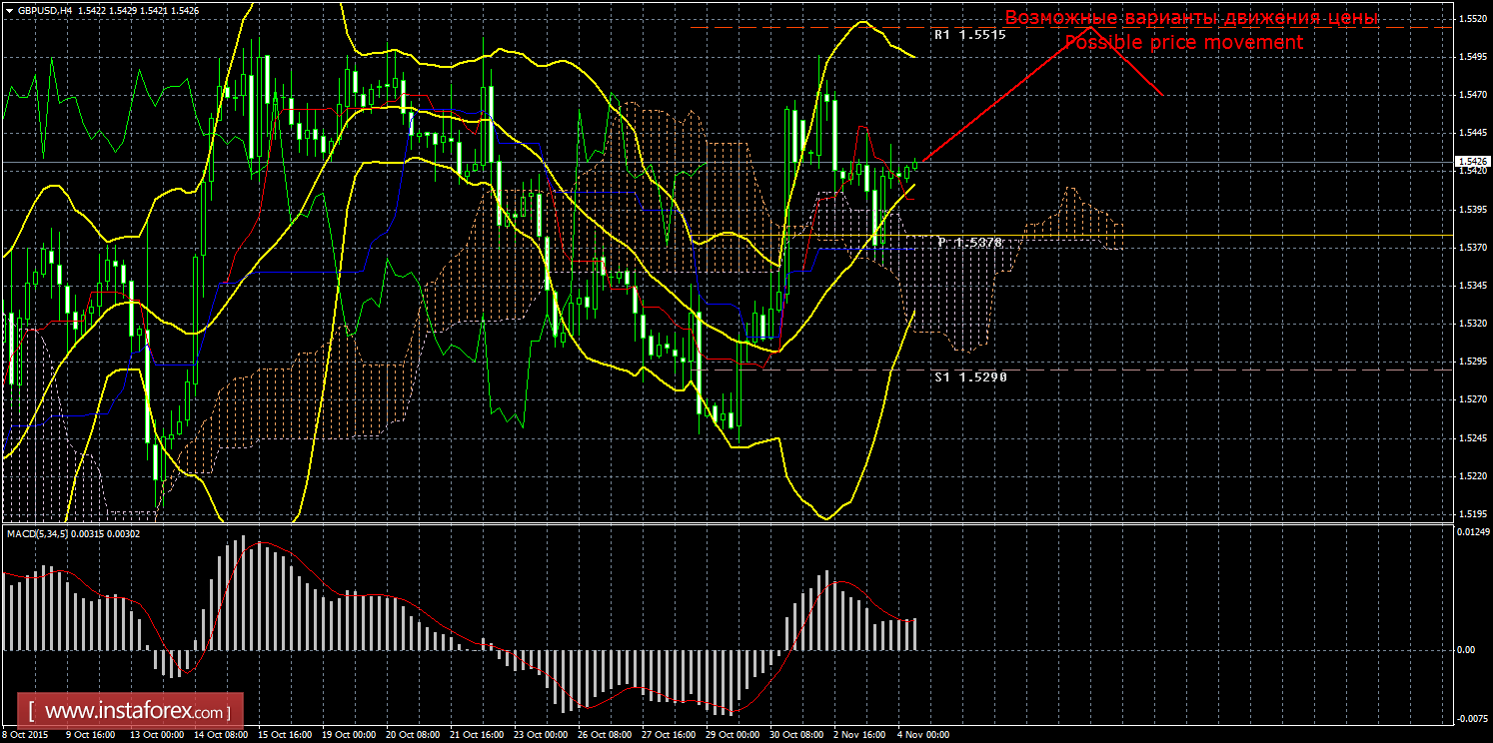Click the 1.5520 price scale value
Screen dimensions: 1493x743
tap(1472, 19)
